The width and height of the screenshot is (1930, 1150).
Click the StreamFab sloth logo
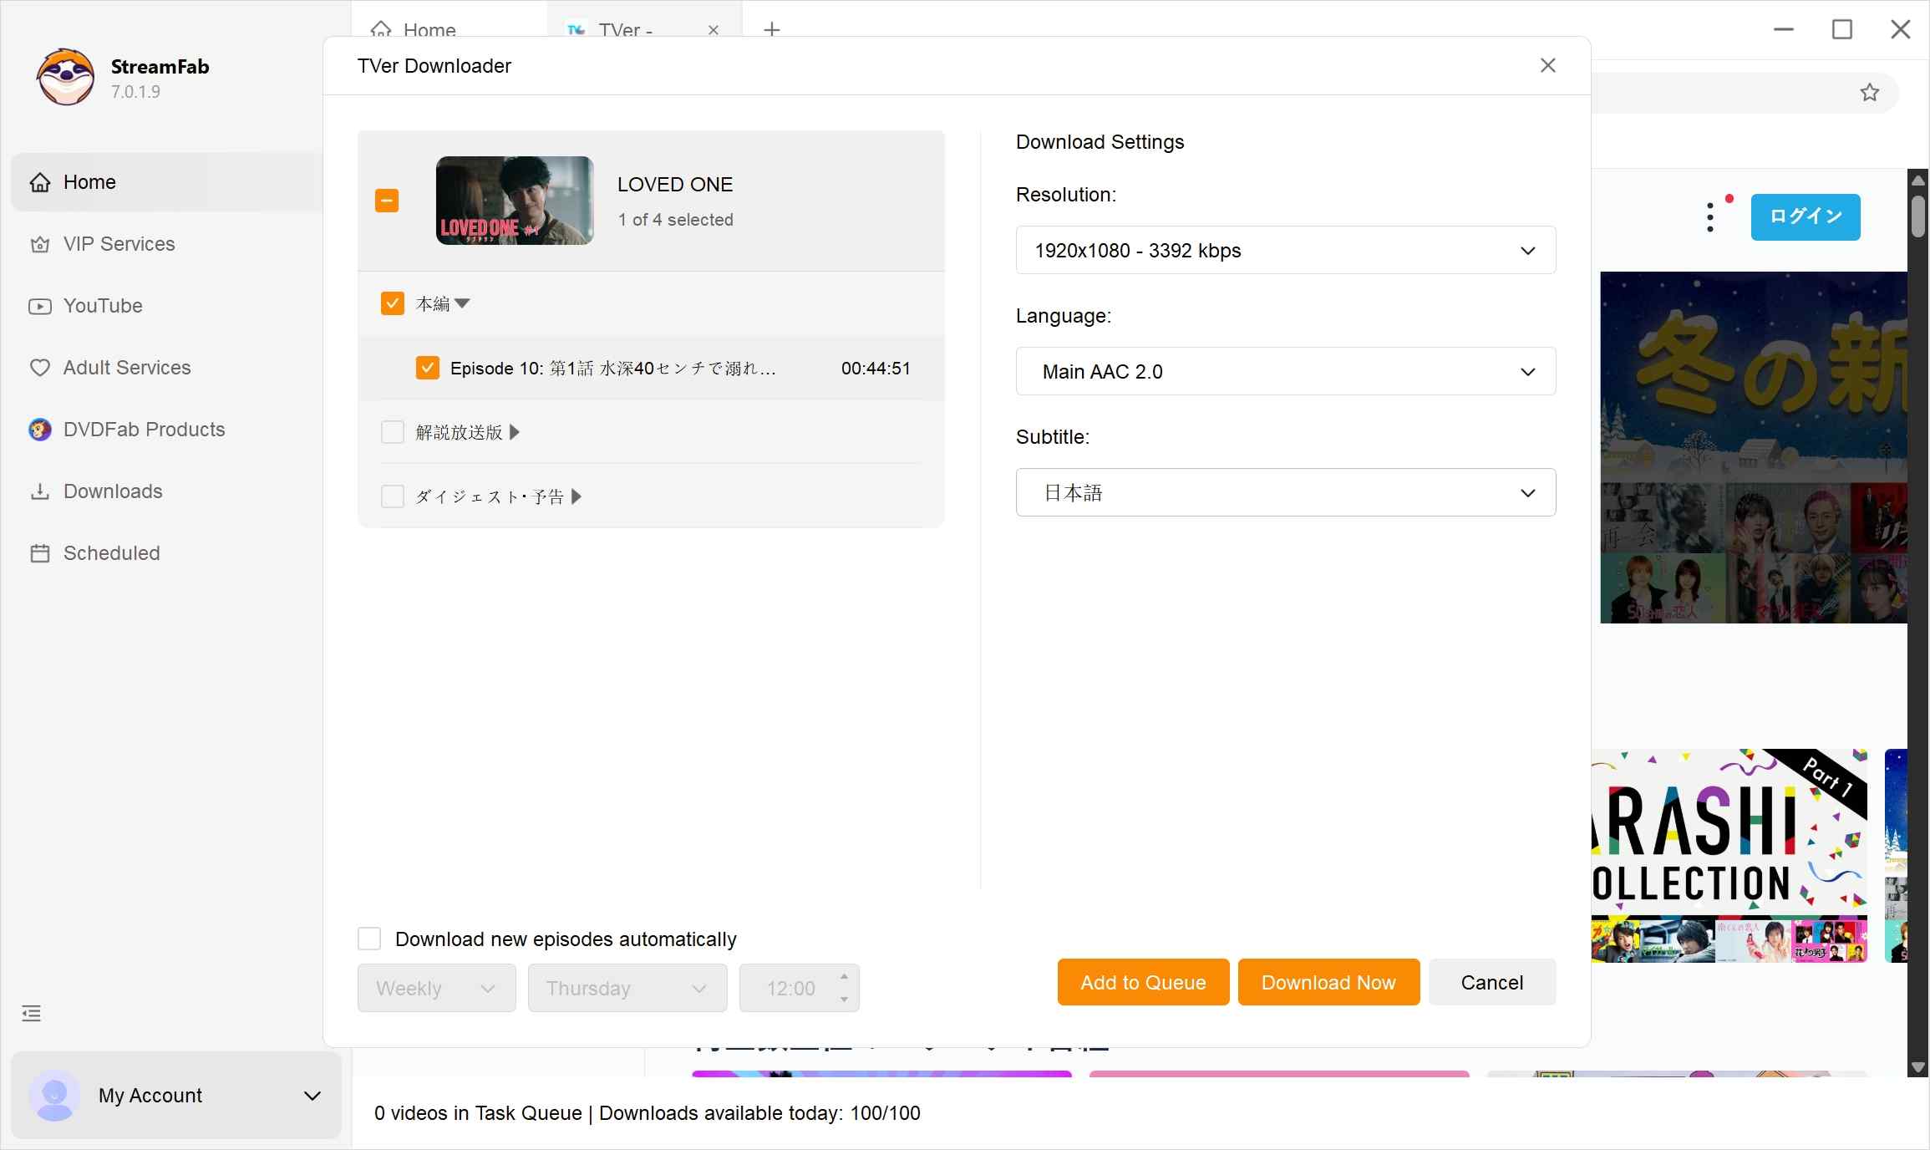click(65, 77)
